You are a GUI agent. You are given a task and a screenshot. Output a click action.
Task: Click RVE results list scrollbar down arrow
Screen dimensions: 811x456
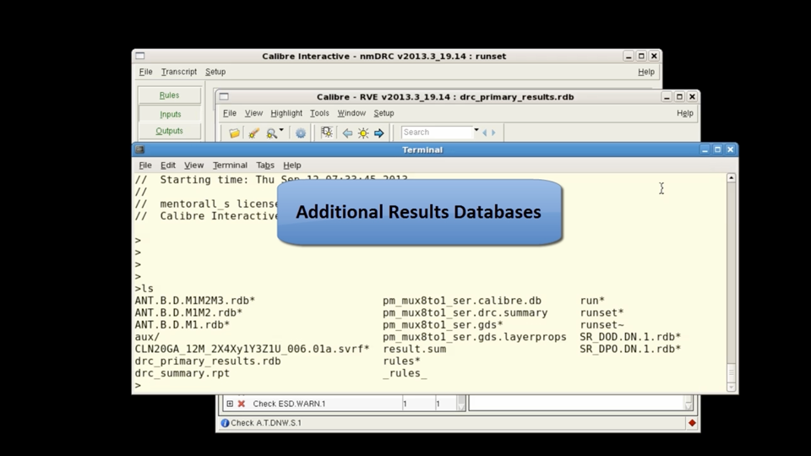pos(461,406)
